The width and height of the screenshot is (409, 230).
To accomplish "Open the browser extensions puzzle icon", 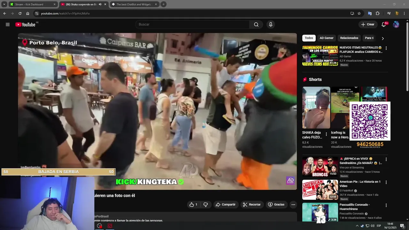I will [378, 13].
